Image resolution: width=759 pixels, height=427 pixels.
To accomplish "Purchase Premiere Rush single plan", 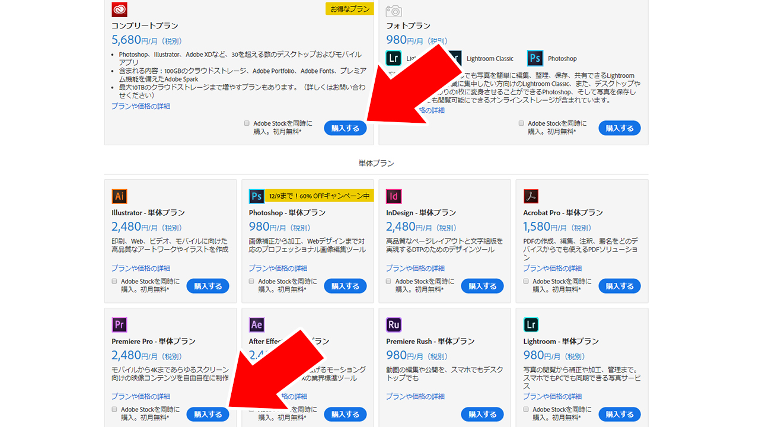I will pyautogui.click(x=482, y=414).
